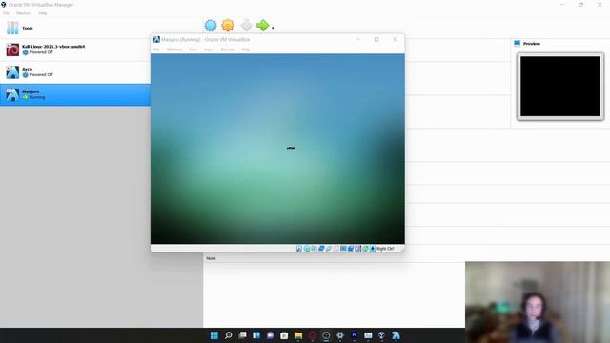The image size is (610, 343).
Task: Click the black Preview thumbnail in Manager
Action: click(560, 87)
